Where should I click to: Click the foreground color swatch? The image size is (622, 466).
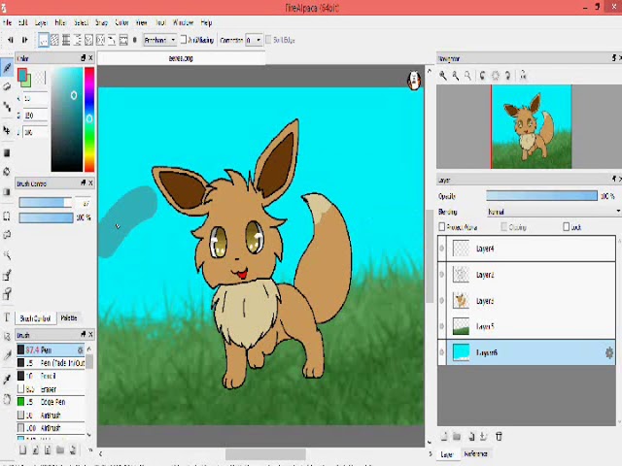22,75
